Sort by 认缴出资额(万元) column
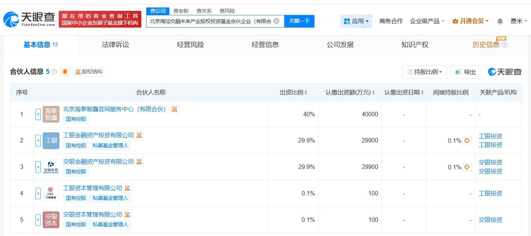 [350, 92]
